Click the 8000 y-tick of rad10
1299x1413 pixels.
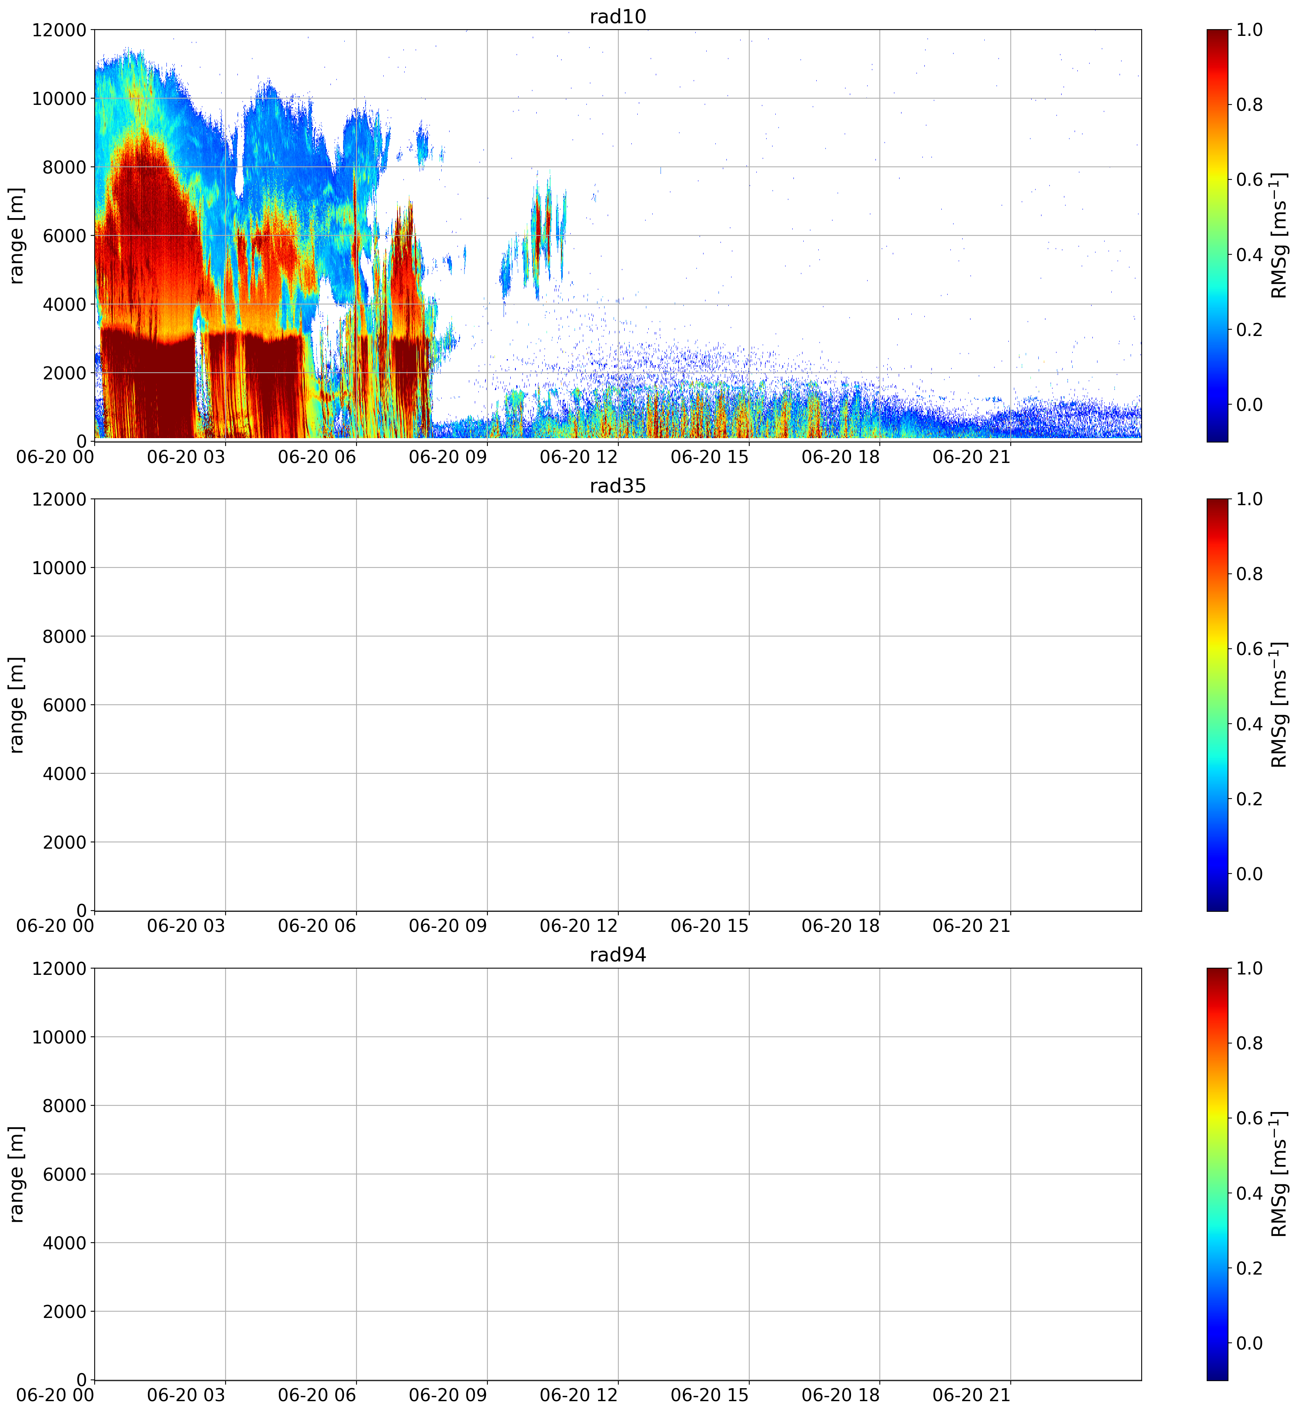(65, 166)
